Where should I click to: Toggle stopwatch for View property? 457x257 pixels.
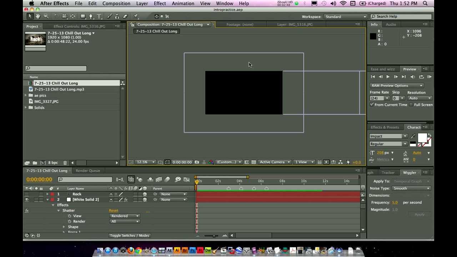pyautogui.click(x=70, y=216)
